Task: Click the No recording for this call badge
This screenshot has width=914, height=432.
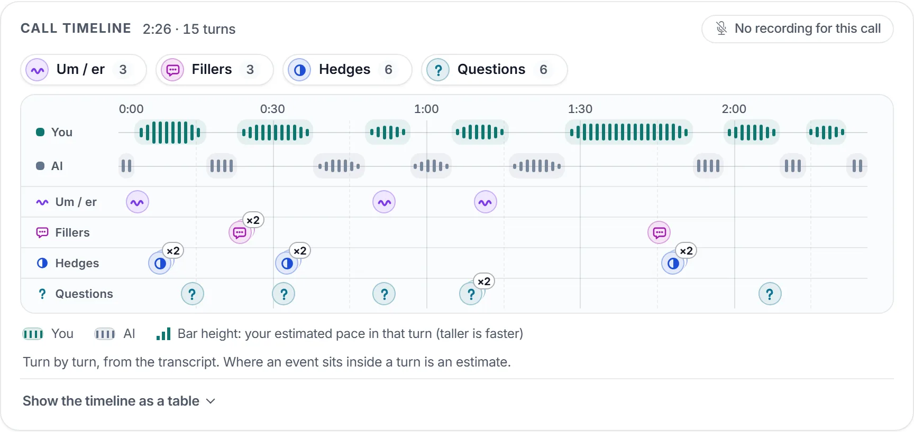Action: (797, 29)
